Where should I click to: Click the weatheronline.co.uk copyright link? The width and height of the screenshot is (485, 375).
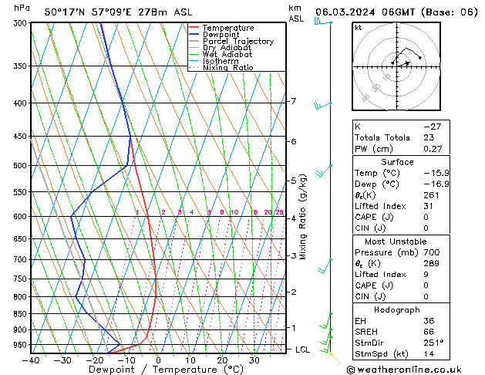pos(404,370)
